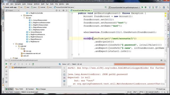Hide the Run tool window icon
170x95 pixels.
click(165, 60)
